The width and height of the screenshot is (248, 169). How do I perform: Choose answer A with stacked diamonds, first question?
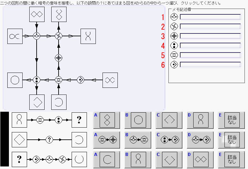pyautogui.click(x=107, y=120)
